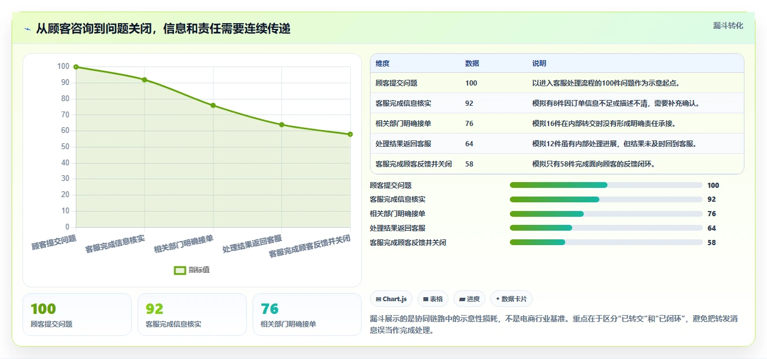Click the description starting 模拟16件在内部转交时

(604, 124)
